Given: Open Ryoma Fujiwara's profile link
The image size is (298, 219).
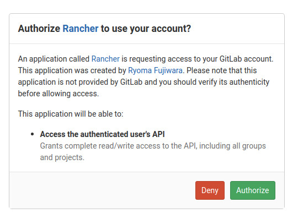Looking at the screenshot, I should point(155,70).
